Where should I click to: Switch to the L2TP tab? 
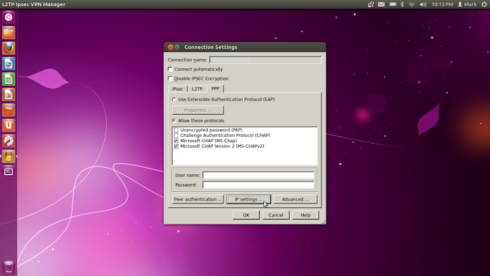pyautogui.click(x=197, y=89)
